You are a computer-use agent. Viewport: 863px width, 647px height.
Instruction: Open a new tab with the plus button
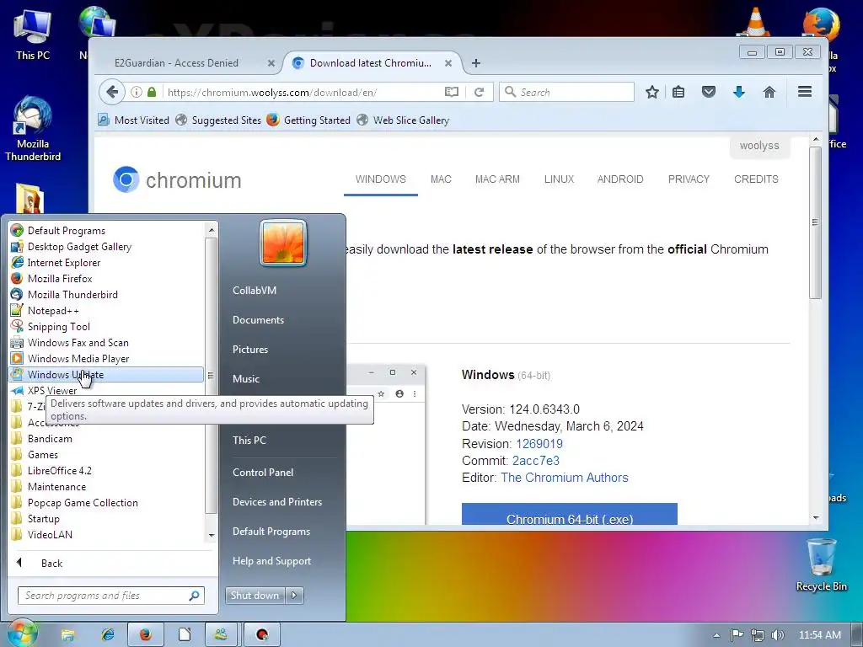click(476, 63)
